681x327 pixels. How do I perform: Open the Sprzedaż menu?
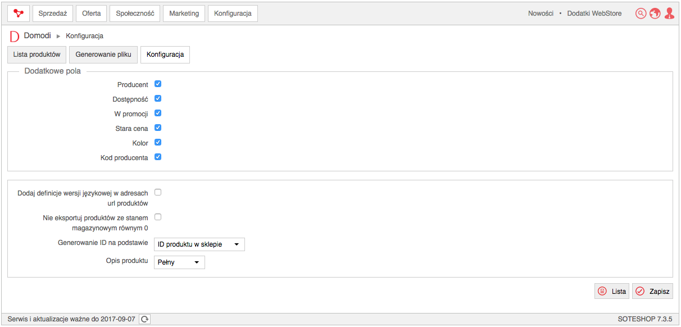click(x=53, y=13)
